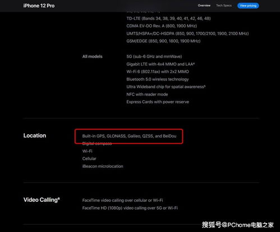This screenshot has width=280, height=232.
Task: Click Express Cards with power reserve
Action: pos(158,102)
